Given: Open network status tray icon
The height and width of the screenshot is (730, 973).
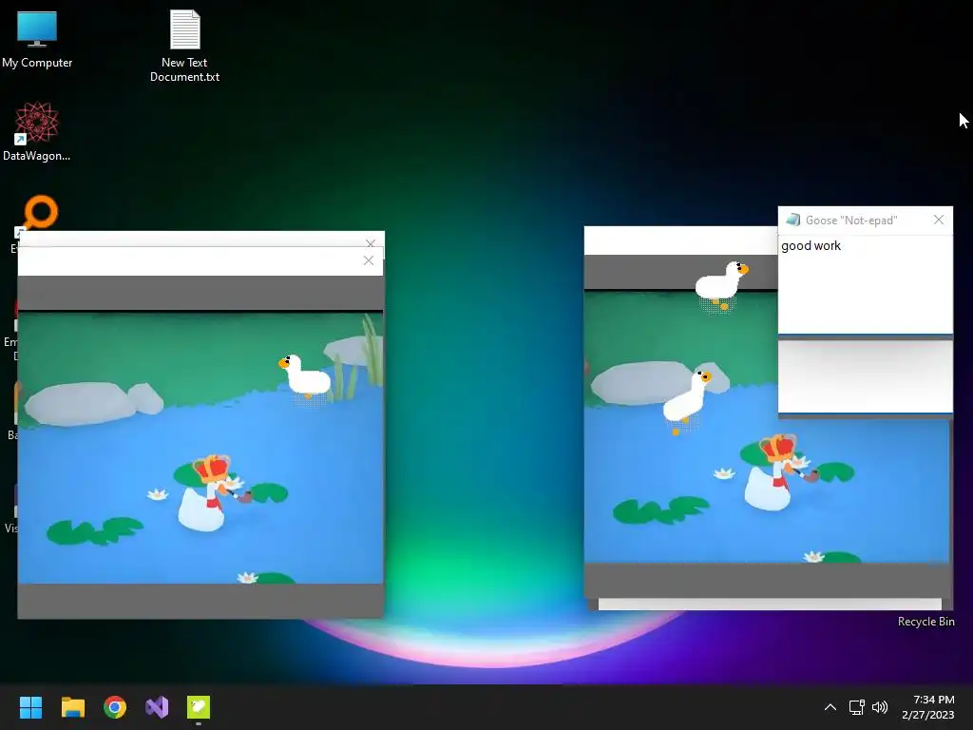Looking at the screenshot, I should tap(857, 707).
